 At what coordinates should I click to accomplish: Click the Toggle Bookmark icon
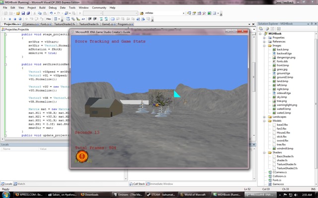coord(113,19)
